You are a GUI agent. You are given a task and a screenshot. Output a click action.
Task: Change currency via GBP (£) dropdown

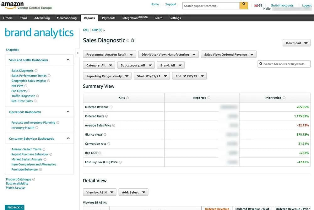pos(99,30)
